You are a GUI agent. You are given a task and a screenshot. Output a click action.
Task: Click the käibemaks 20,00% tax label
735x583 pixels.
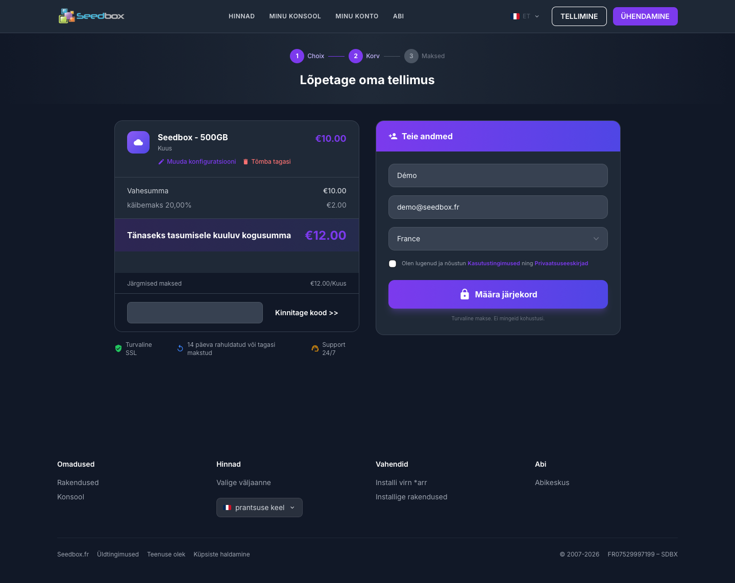tap(159, 205)
